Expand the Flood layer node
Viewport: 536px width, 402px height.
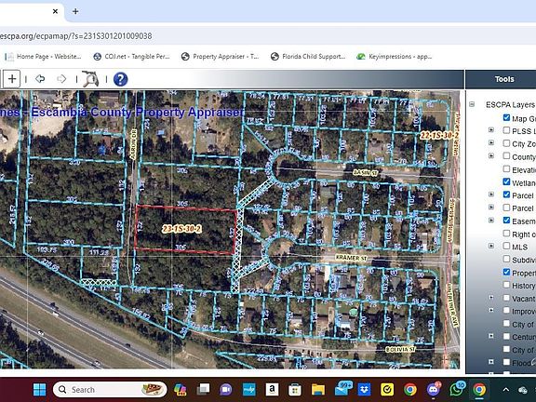tap(491, 362)
